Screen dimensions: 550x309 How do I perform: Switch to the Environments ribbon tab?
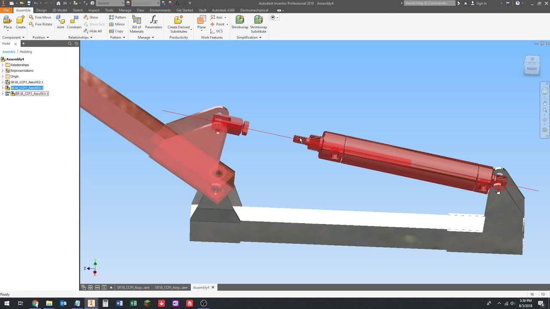pos(160,10)
